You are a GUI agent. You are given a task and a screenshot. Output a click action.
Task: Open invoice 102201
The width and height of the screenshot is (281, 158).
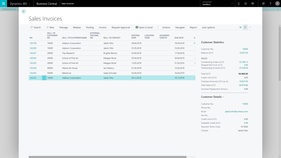[33, 53]
